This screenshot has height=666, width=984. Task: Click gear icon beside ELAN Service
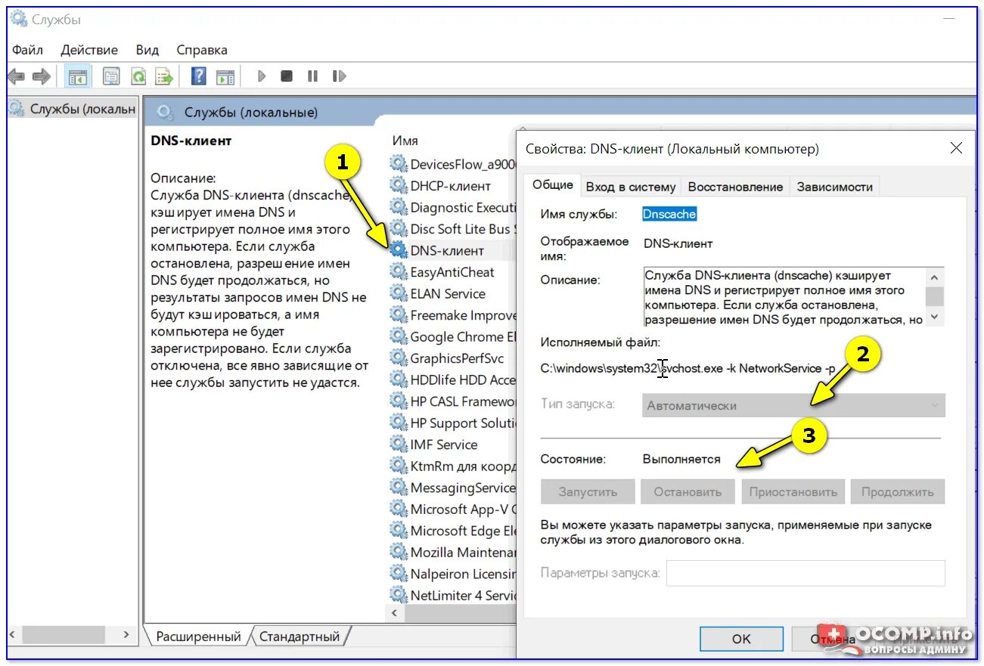click(x=398, y=293)
